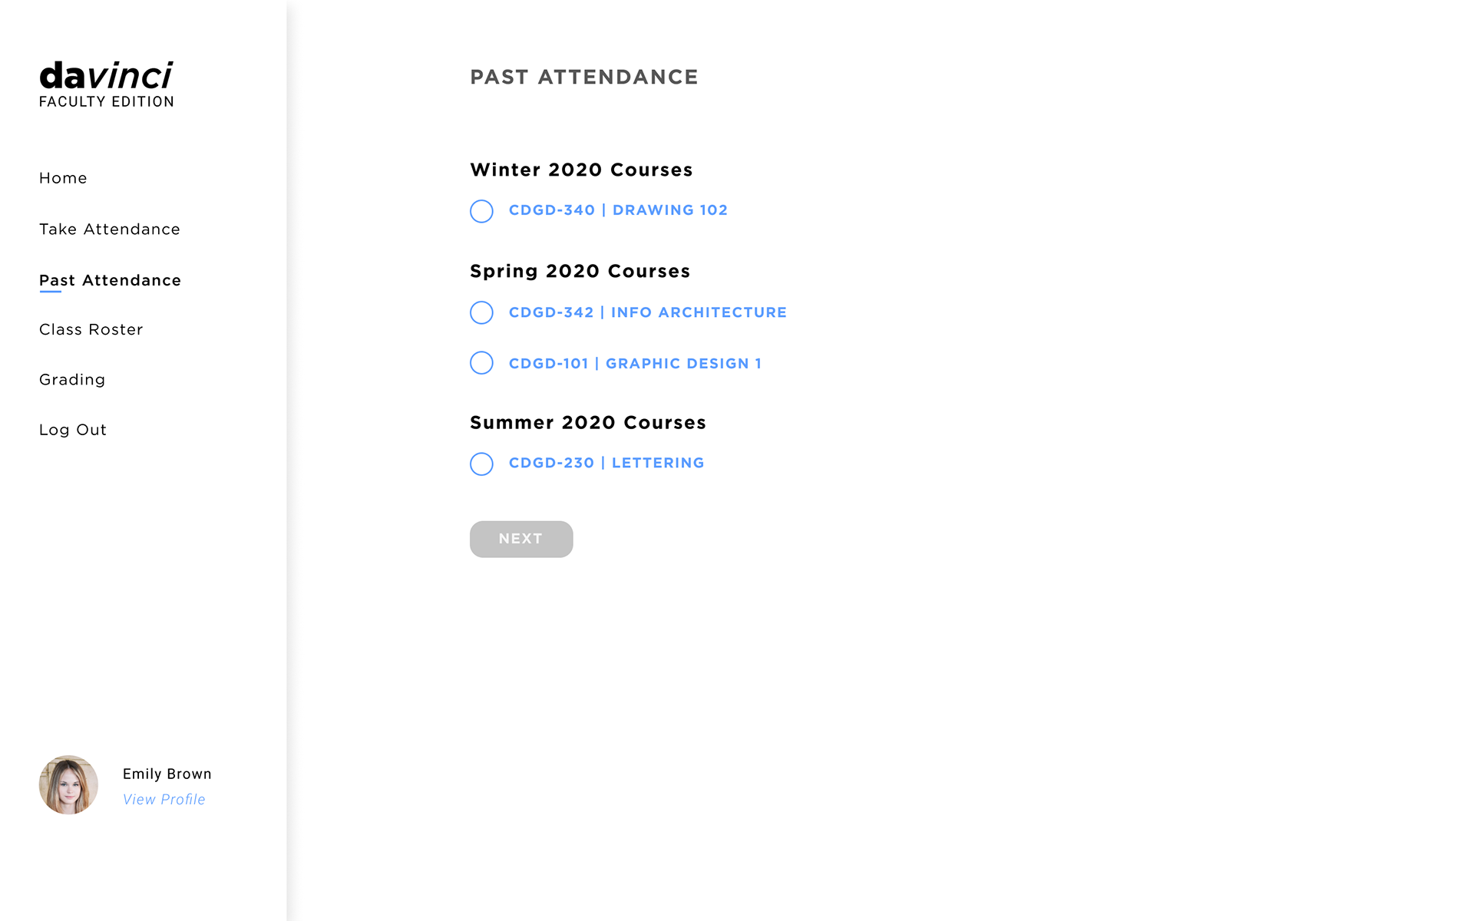Open Past Attendance in the sidebar
The width and height of the screenshot is (1474, 921).
110,280
